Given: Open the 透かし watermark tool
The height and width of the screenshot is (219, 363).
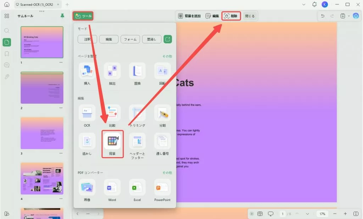Looking at the screenshot, I should [x=87, y=144].
